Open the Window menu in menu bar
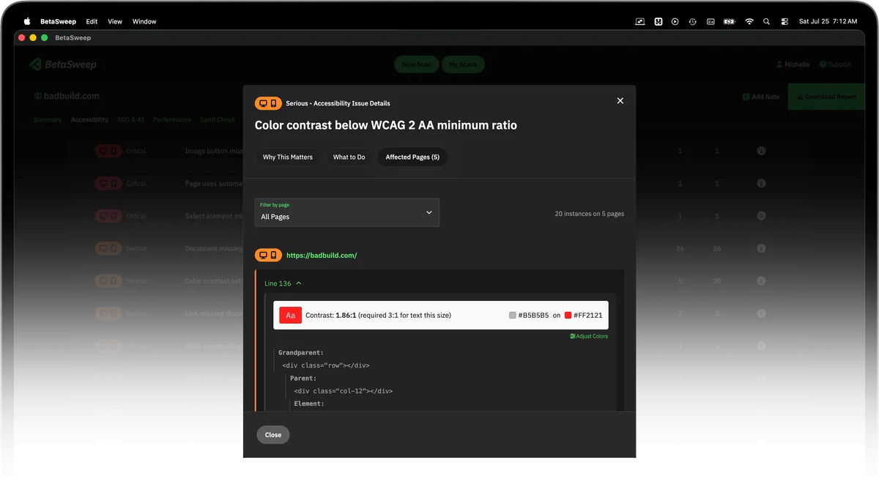Screen dimensions: 879x487 (x=144, y=21)
